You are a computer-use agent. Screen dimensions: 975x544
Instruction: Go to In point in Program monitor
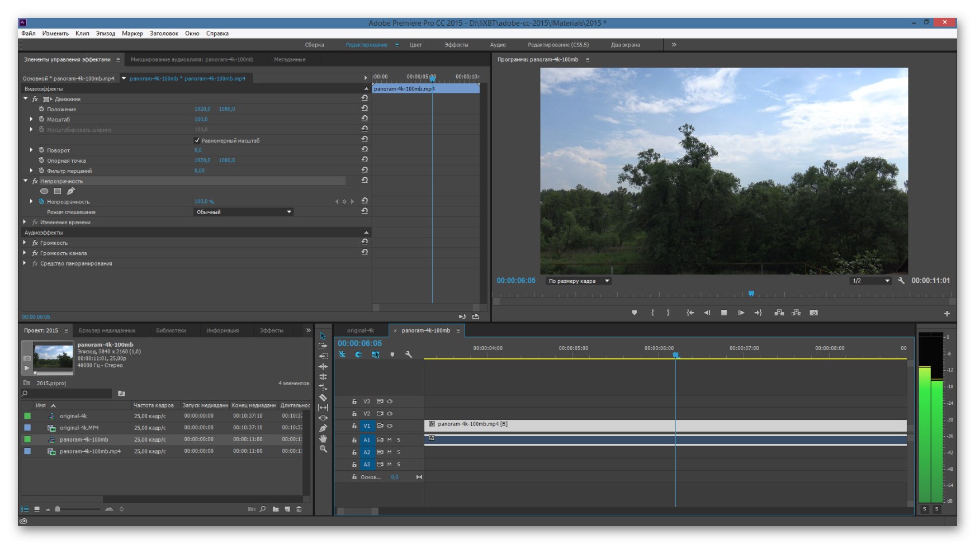[690, 313]
